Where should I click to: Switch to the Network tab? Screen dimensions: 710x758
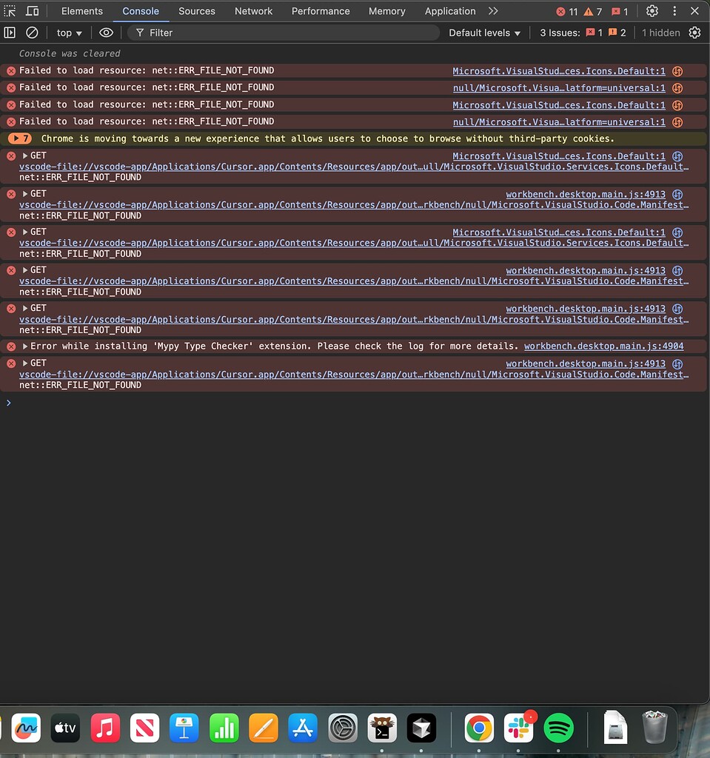pos(253,11)
